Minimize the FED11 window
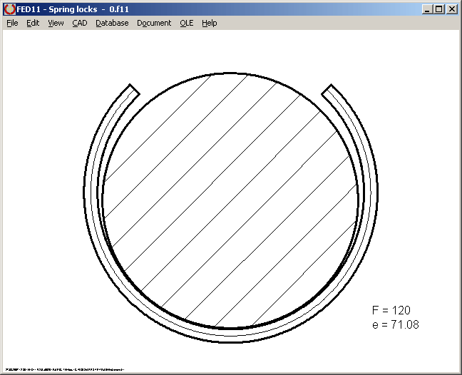The width and height of the screenshot is (462, 375). (x=426, y=9)
